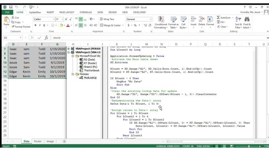Image resolution: width=269 pixels, height=151 pixels.
Task: Open the borders dropdown arrow
Action: pos(56,25)
